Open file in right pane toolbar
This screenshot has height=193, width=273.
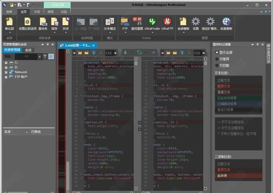coord(168,53)
